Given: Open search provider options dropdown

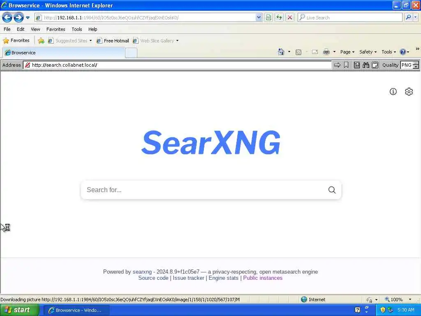Looking at the screenshot, I should click(x=415, y=17).
